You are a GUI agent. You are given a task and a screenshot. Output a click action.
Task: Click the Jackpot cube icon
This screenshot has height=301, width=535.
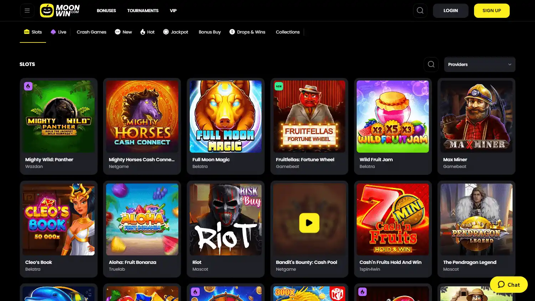[166, 32]
